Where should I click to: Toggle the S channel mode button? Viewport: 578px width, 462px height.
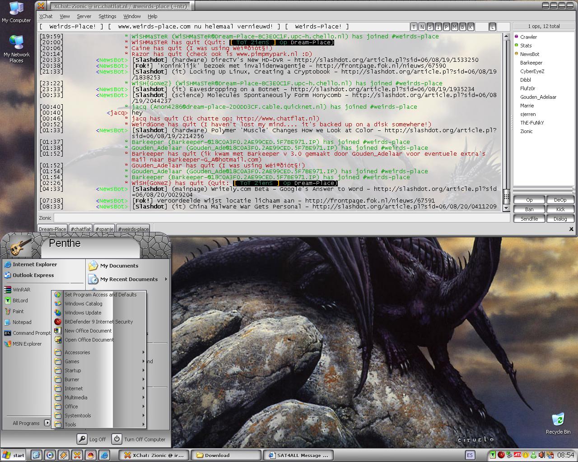coord(430,27)
